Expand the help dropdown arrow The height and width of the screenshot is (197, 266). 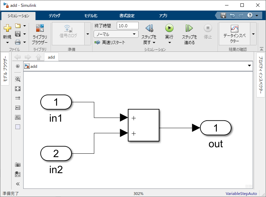pos(257,16)
